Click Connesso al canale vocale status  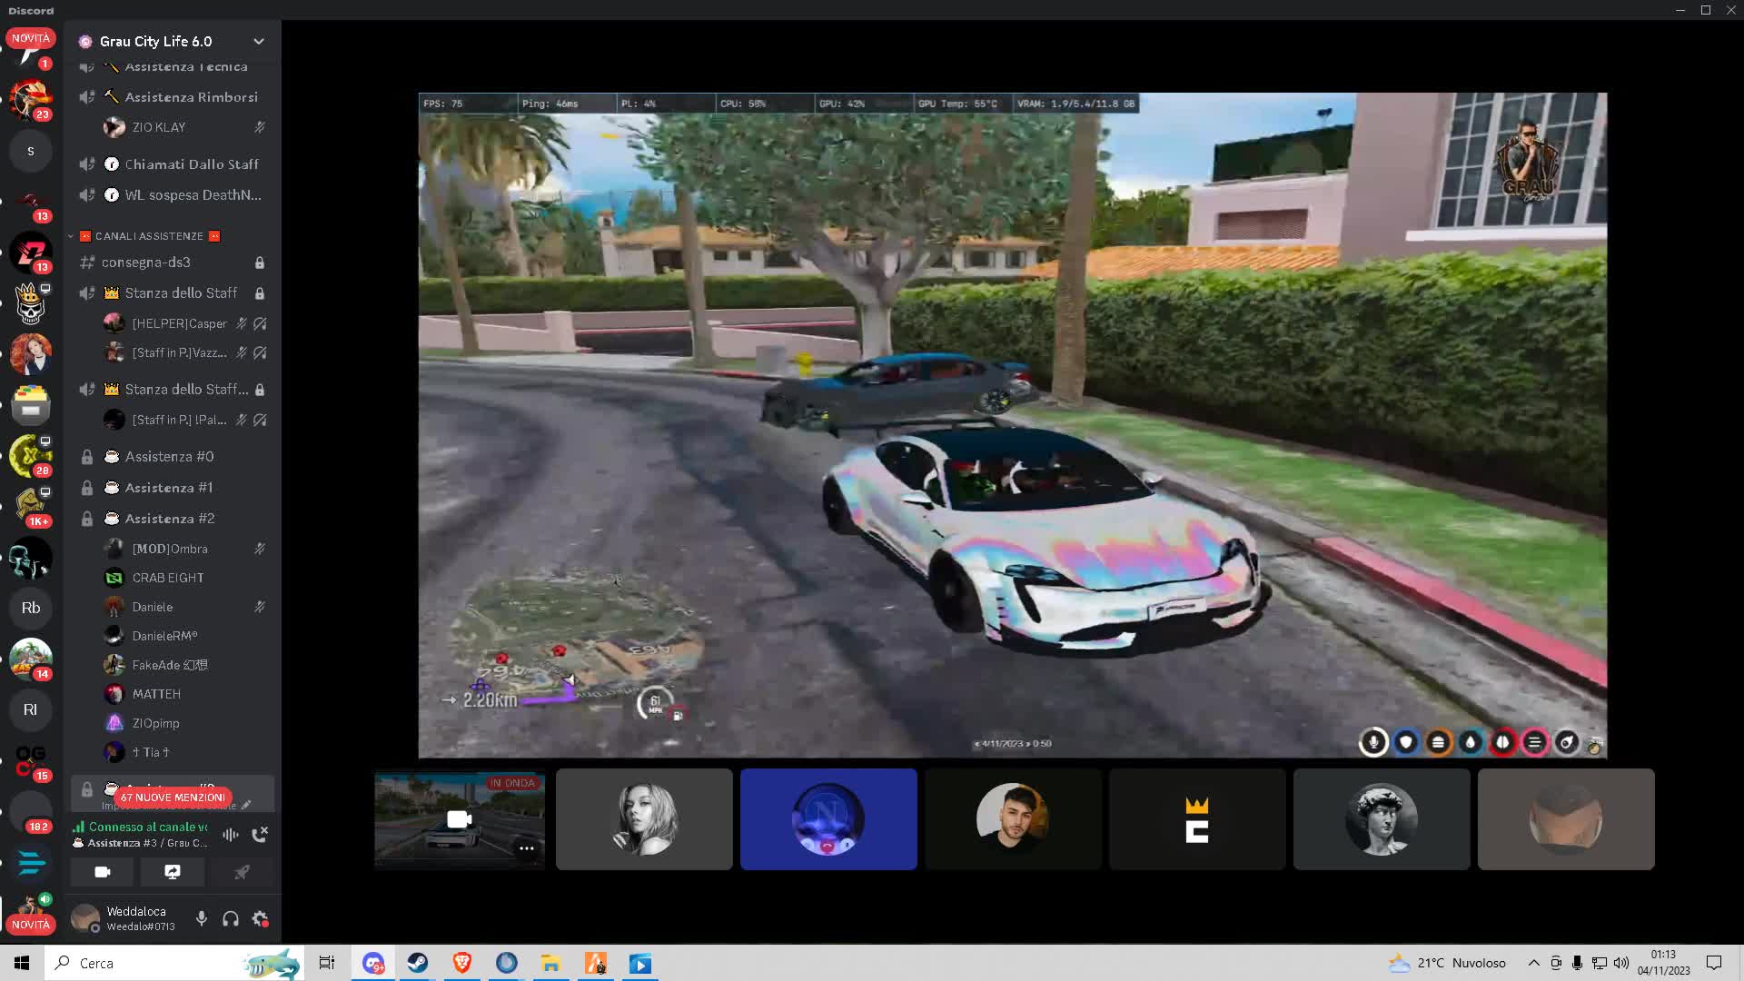point(147,827)
